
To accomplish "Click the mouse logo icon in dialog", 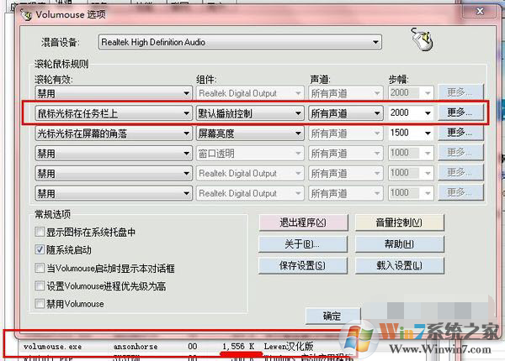I will pyautogui.click(x=422, y=39).
